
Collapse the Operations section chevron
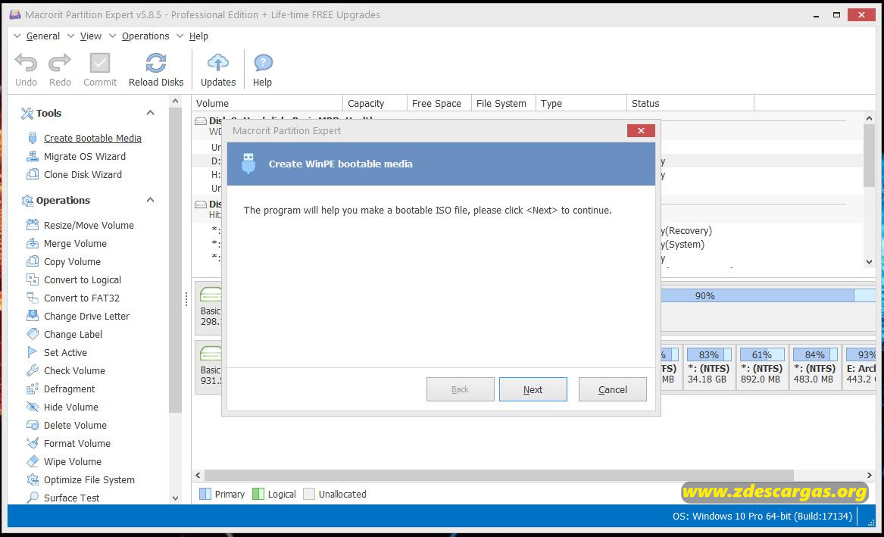(x=151, y=200)
